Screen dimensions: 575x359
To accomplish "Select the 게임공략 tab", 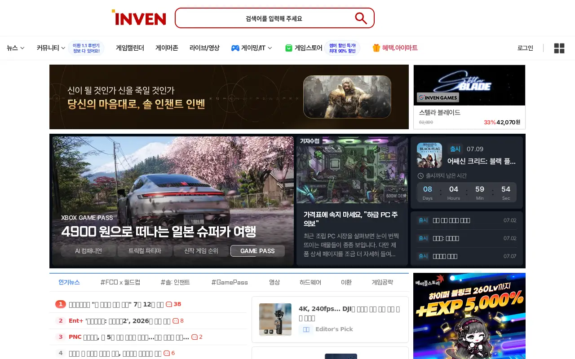I will (x=382, y=282).
